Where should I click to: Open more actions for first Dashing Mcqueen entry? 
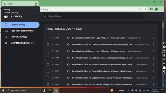point(154,44)
